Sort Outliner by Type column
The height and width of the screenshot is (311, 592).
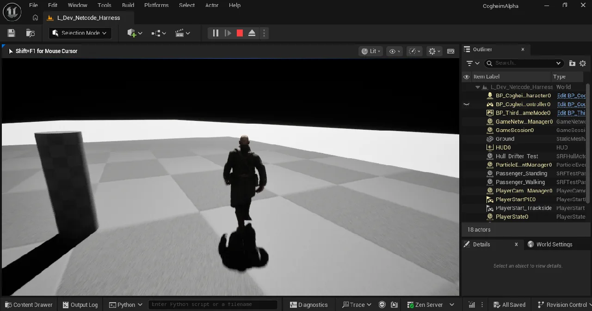[x=568, y=77]
